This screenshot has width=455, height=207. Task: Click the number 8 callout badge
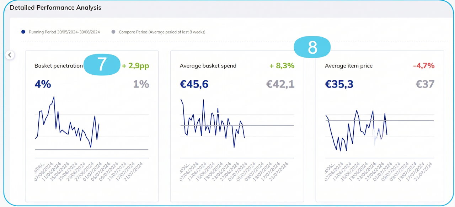(312, 47)
